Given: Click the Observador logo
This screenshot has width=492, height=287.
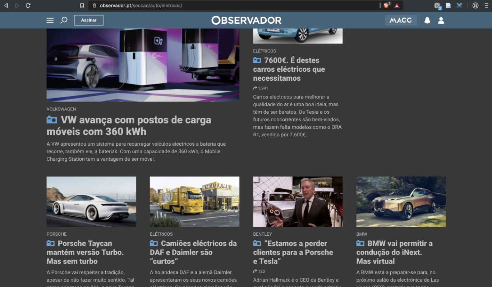Looking at the screenshot, I should [246, 20].
